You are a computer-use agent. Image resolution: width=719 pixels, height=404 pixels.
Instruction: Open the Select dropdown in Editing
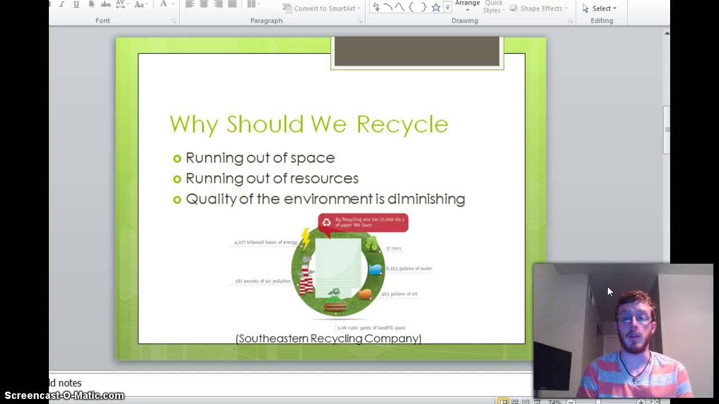[x=599, y=8]
